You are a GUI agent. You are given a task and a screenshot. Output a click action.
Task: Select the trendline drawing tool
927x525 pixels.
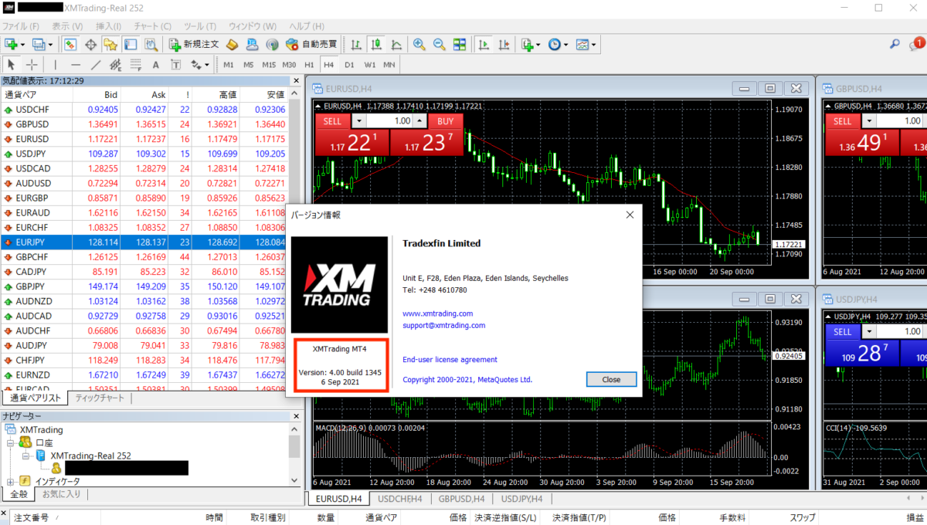(96, 65)
